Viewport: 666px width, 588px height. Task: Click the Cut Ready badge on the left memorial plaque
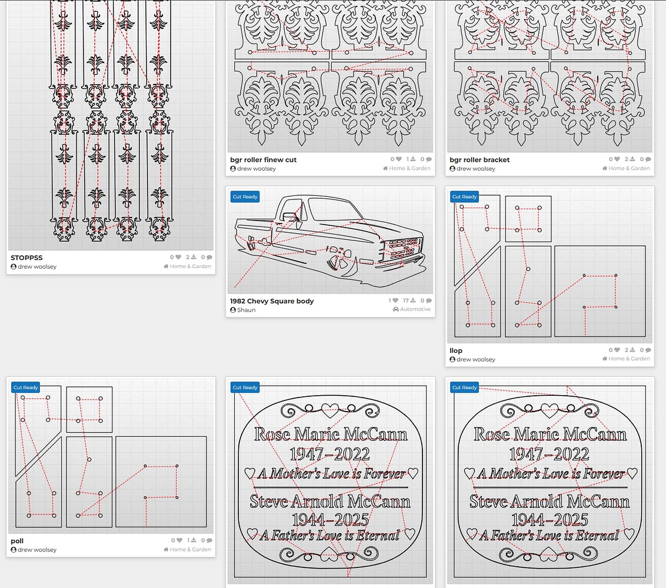pyautogui.click(x=245, y=387)
